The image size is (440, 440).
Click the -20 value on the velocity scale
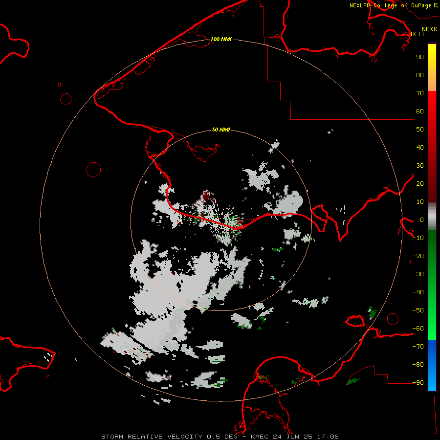[x=418, y=256]
